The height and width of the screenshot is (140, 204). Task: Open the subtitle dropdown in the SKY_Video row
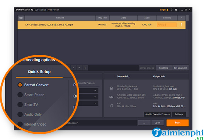[x=167, y=25]
